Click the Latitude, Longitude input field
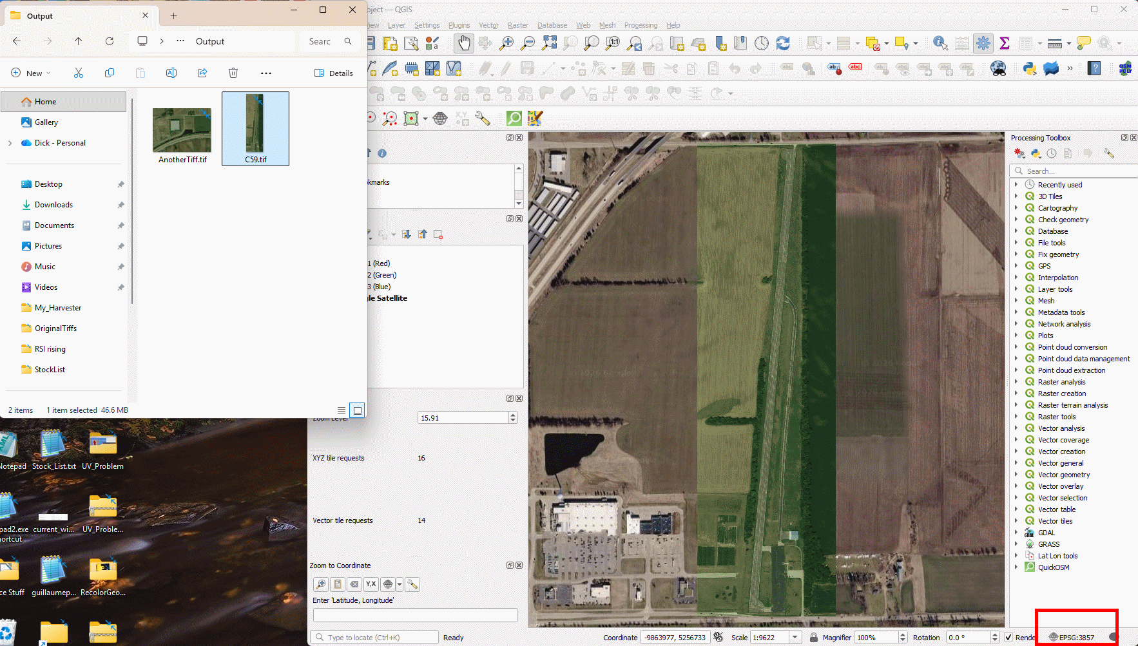This screenshot has width=1138, height=646. pos(415,615)
